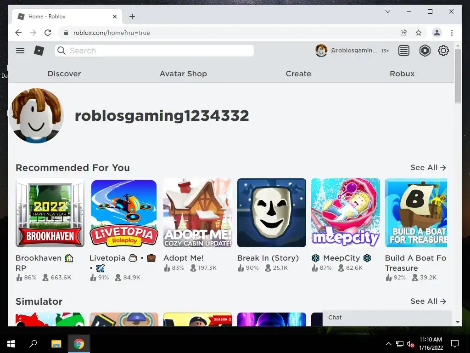The image size is (470, 353).
Task: Open the settings gear icon
Action: point(443,51)
